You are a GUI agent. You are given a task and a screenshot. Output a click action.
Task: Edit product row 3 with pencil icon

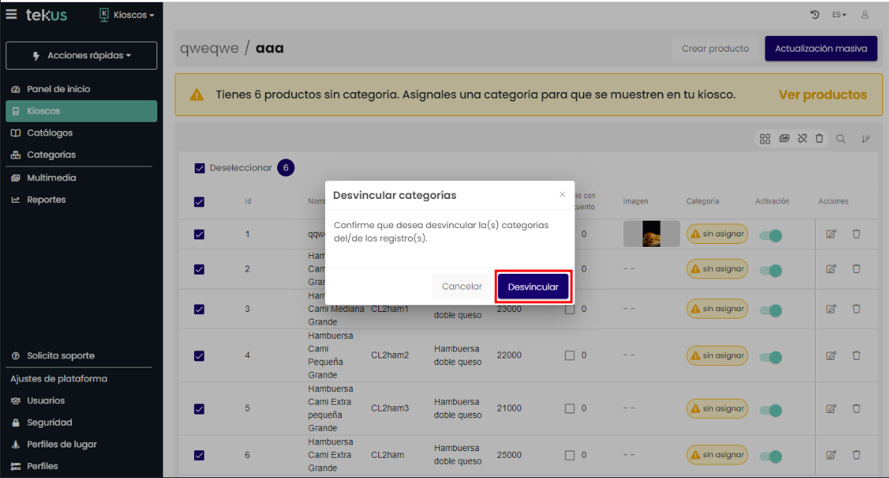pyautogui.click(x=831, y=309)
